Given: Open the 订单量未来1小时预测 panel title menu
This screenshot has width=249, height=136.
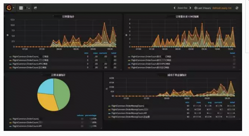Looking at the screenshot, I should click(187, 16).
